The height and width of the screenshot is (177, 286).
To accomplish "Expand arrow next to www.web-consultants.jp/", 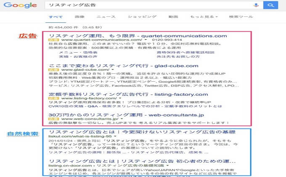I will [122, 119].
